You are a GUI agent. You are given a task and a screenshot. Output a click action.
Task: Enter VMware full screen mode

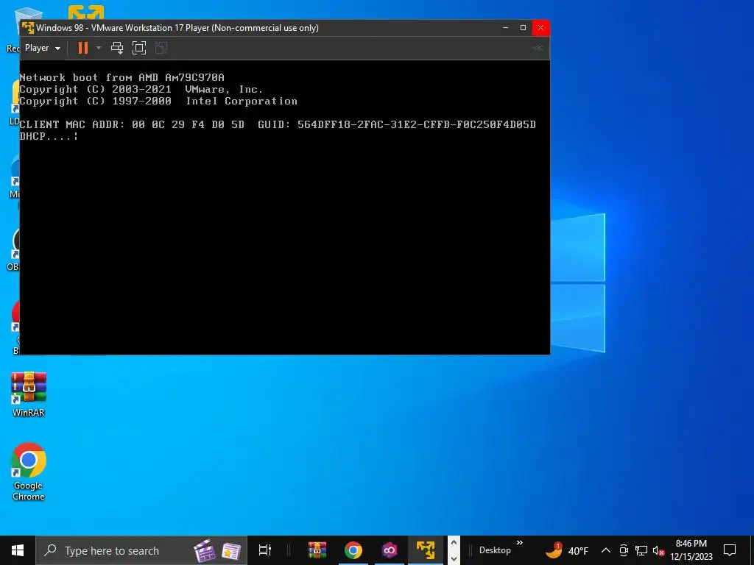(x=139, y=48)
